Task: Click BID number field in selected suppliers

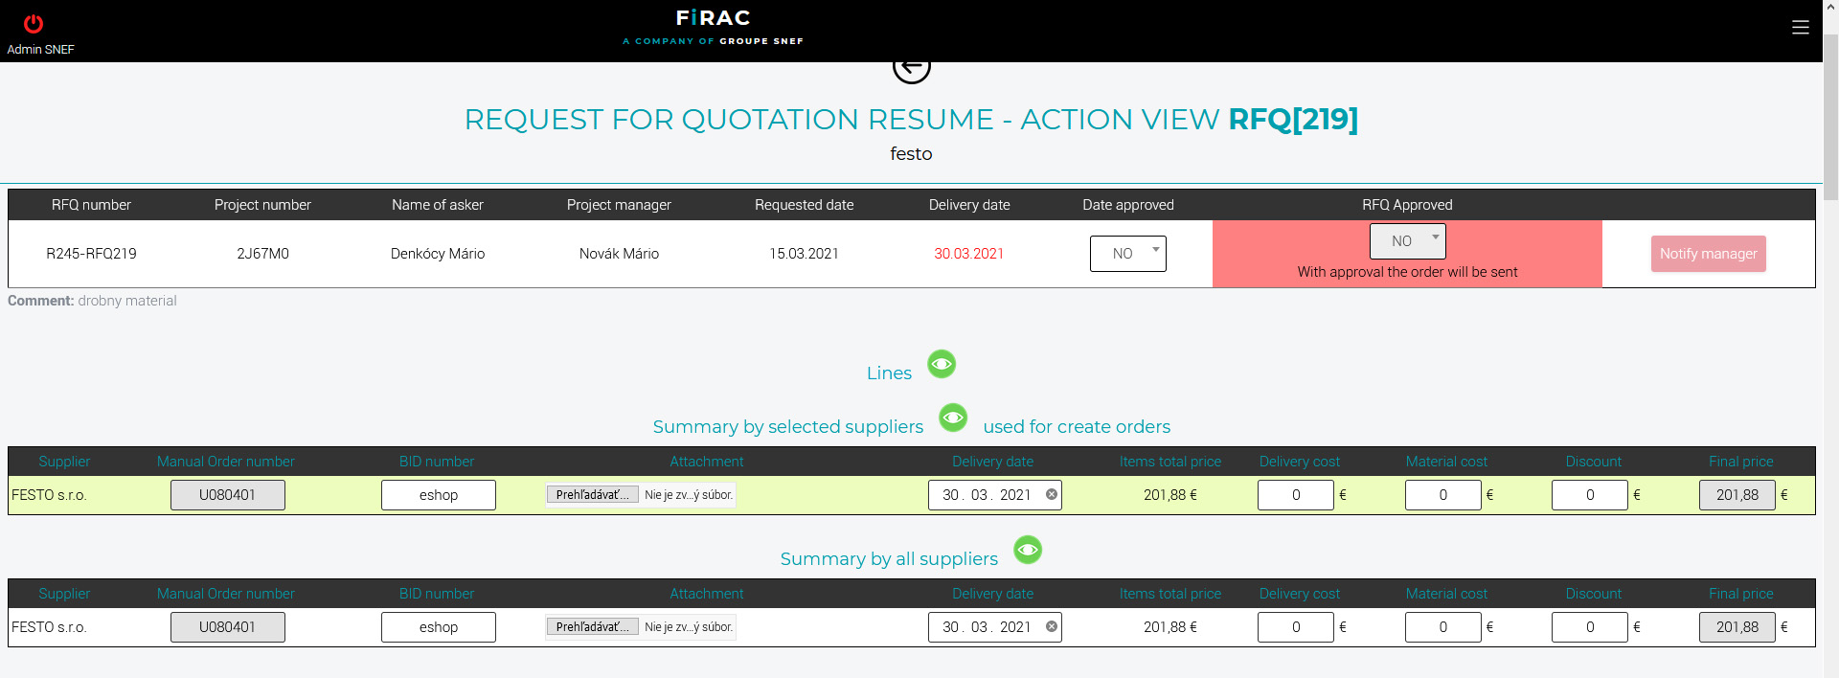Action: click(x=438, y=495)
